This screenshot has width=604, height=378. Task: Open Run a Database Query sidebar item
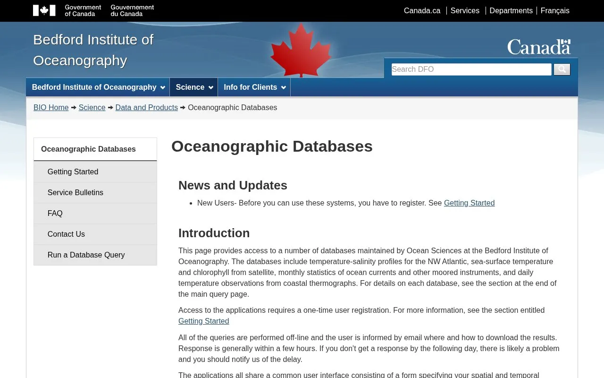95,255
